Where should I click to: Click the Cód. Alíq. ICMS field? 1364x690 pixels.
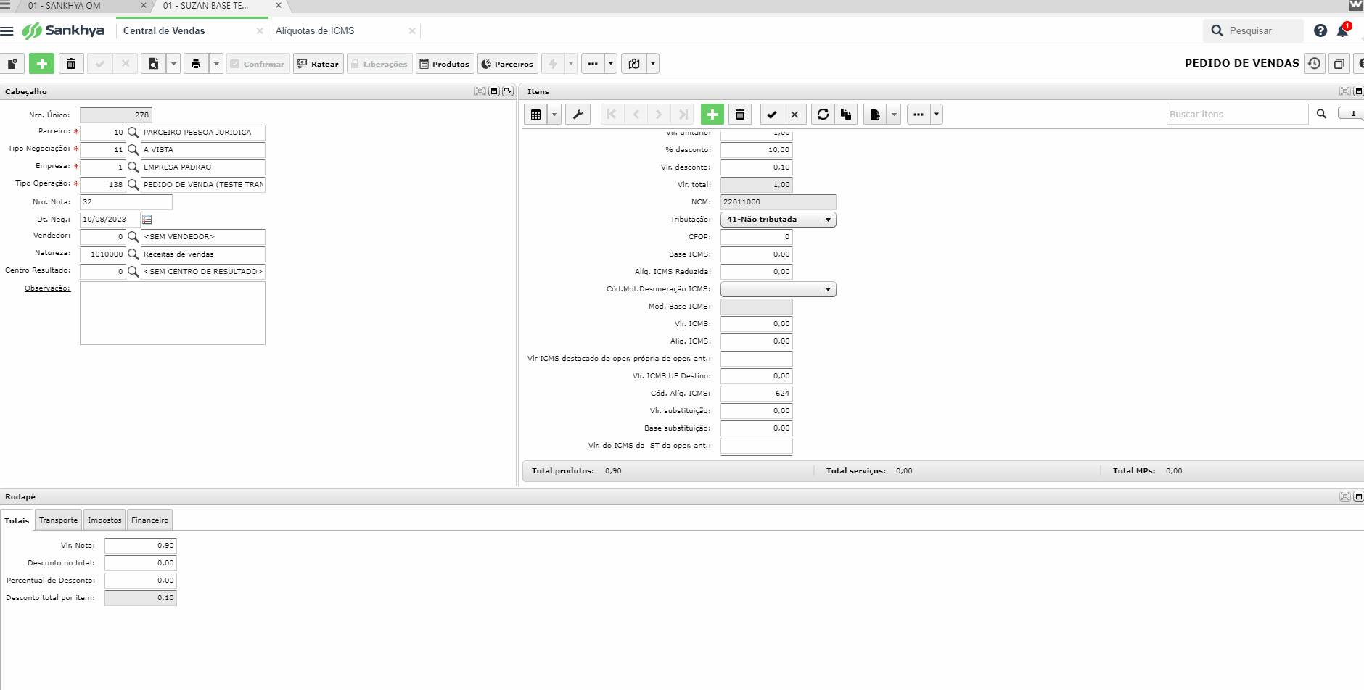coord(756,394)
